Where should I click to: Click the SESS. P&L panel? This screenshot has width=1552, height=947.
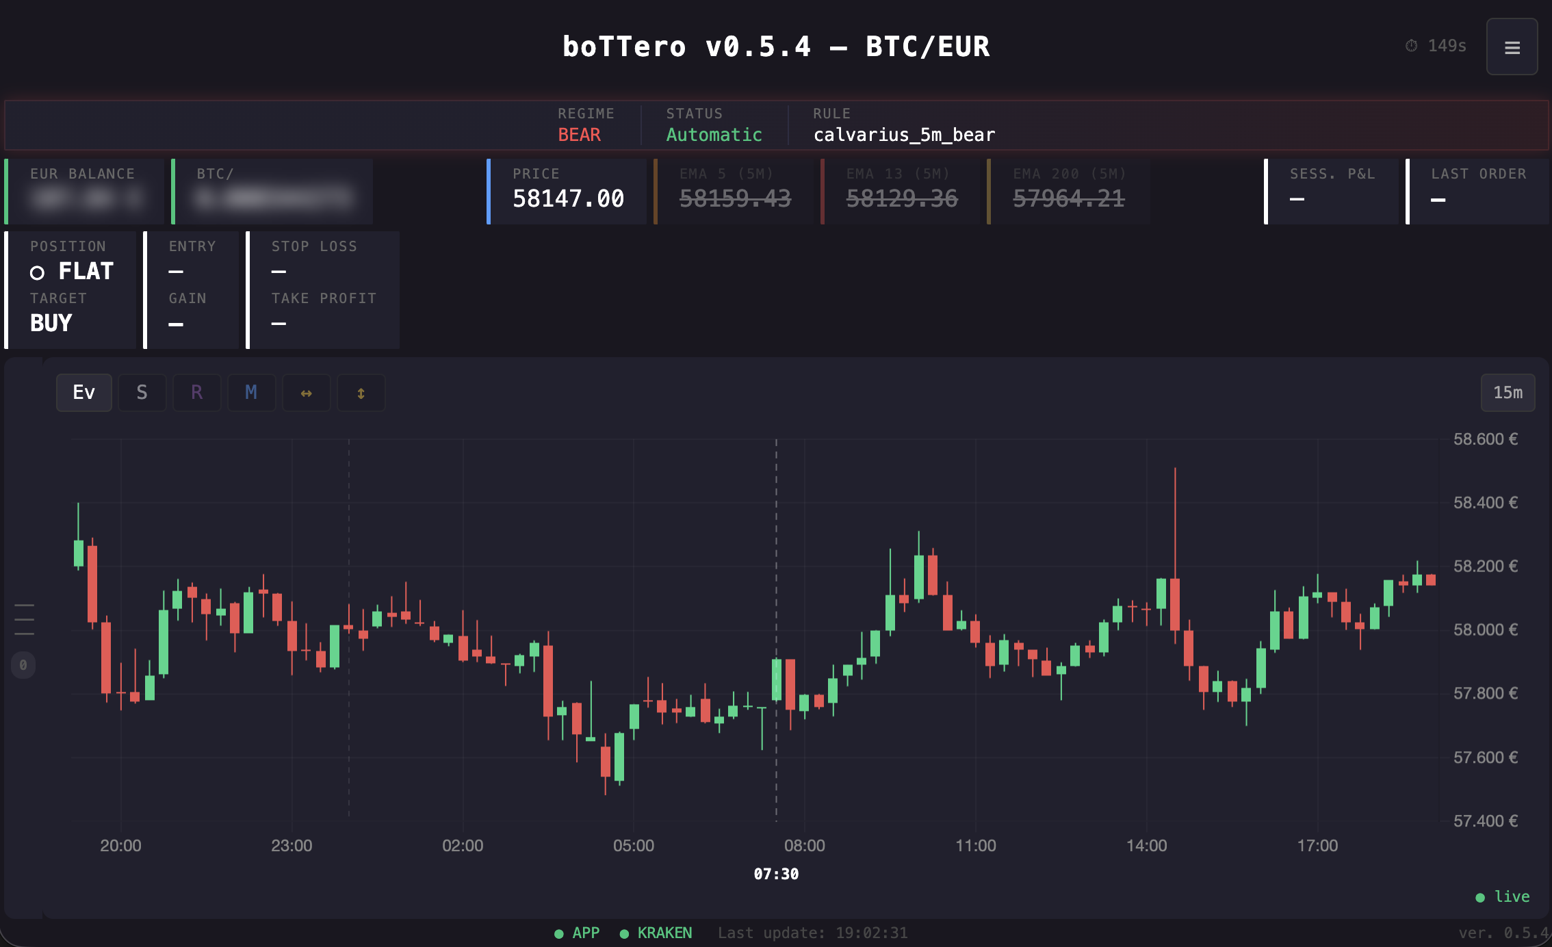tap(1333, 191)
